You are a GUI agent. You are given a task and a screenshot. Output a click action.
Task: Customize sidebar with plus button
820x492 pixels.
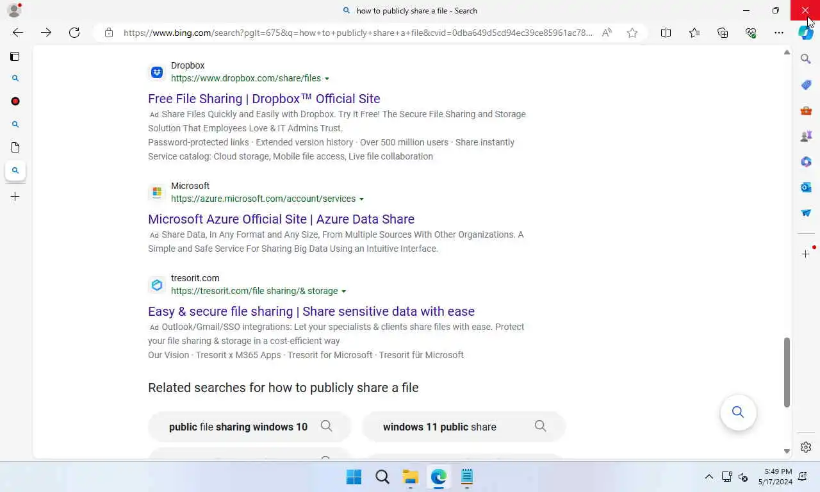point(806,254)
